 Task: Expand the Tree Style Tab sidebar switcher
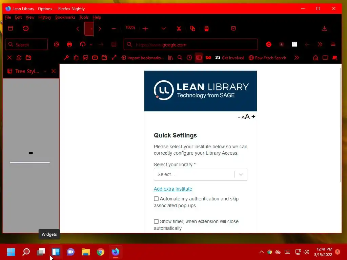point(45,71)
